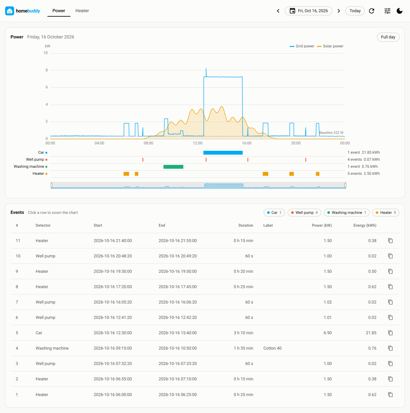Go to next day arrow

339,11
